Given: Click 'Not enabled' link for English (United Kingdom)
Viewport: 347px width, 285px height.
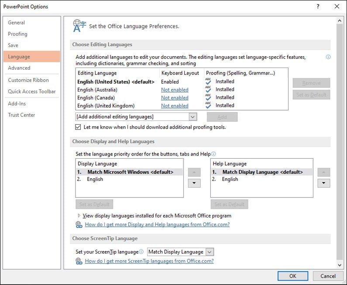Looking at the screenshot, I should coord(175,105).
